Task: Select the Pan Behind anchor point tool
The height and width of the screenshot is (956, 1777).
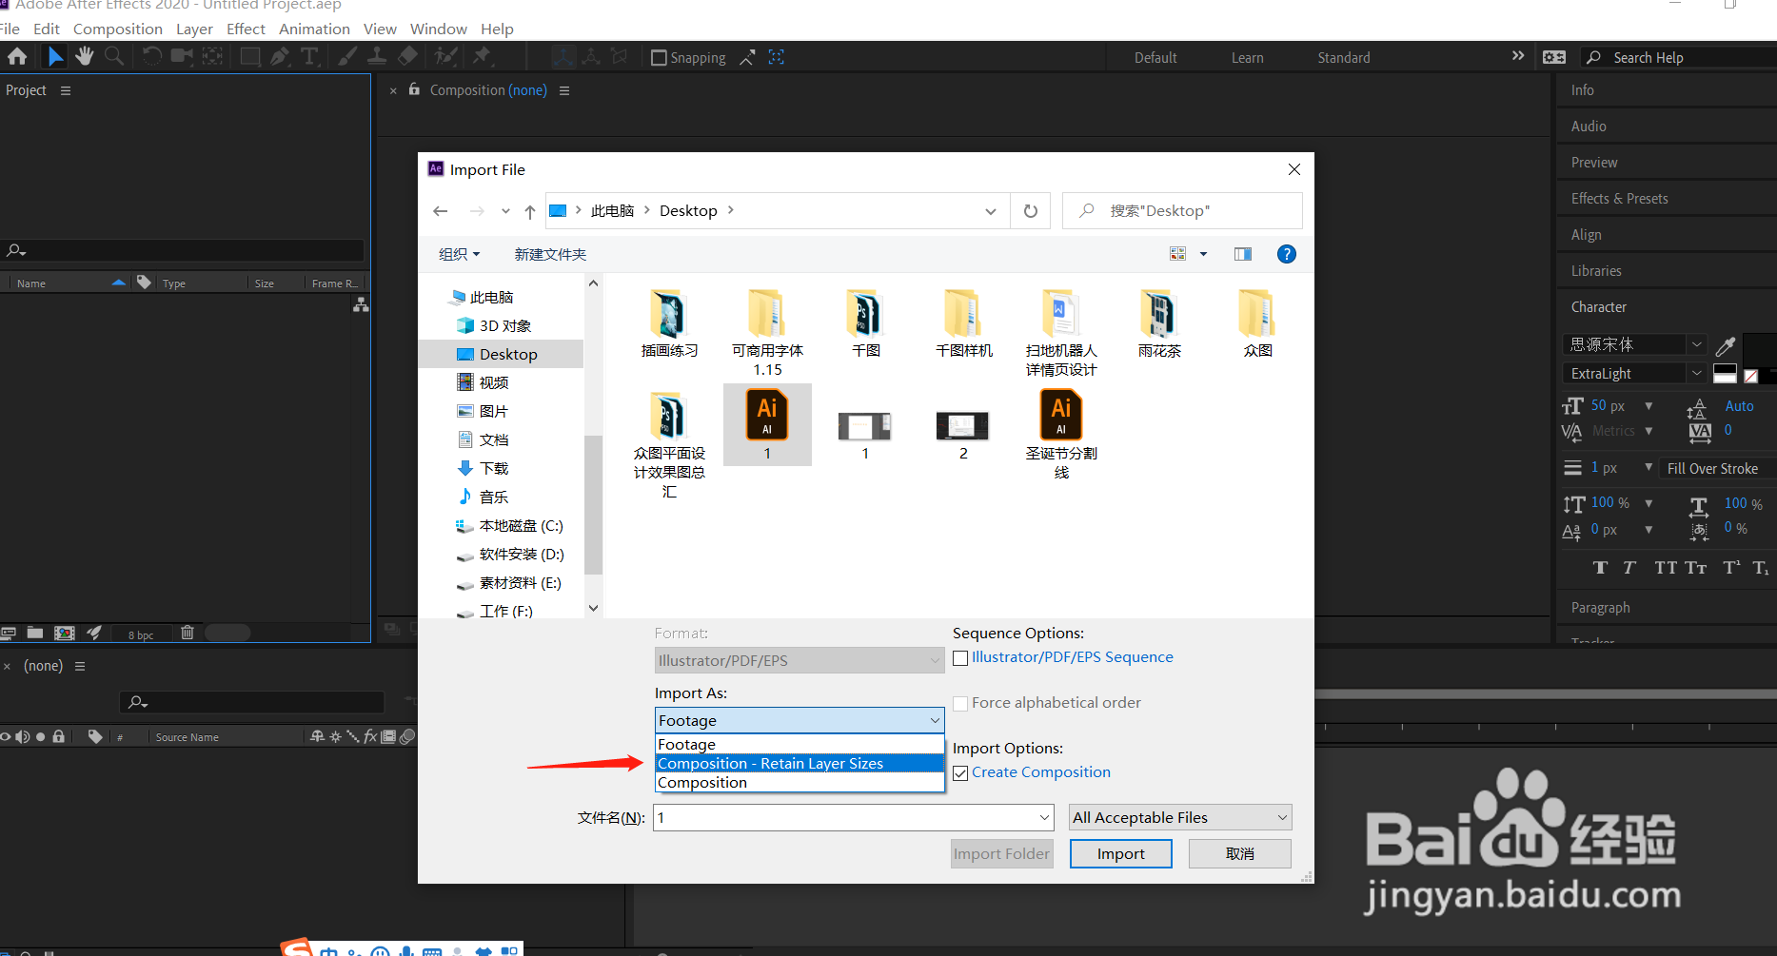Action: click(x=212, y=57)
